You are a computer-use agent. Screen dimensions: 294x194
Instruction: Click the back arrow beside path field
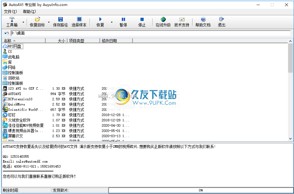[6, 33]
